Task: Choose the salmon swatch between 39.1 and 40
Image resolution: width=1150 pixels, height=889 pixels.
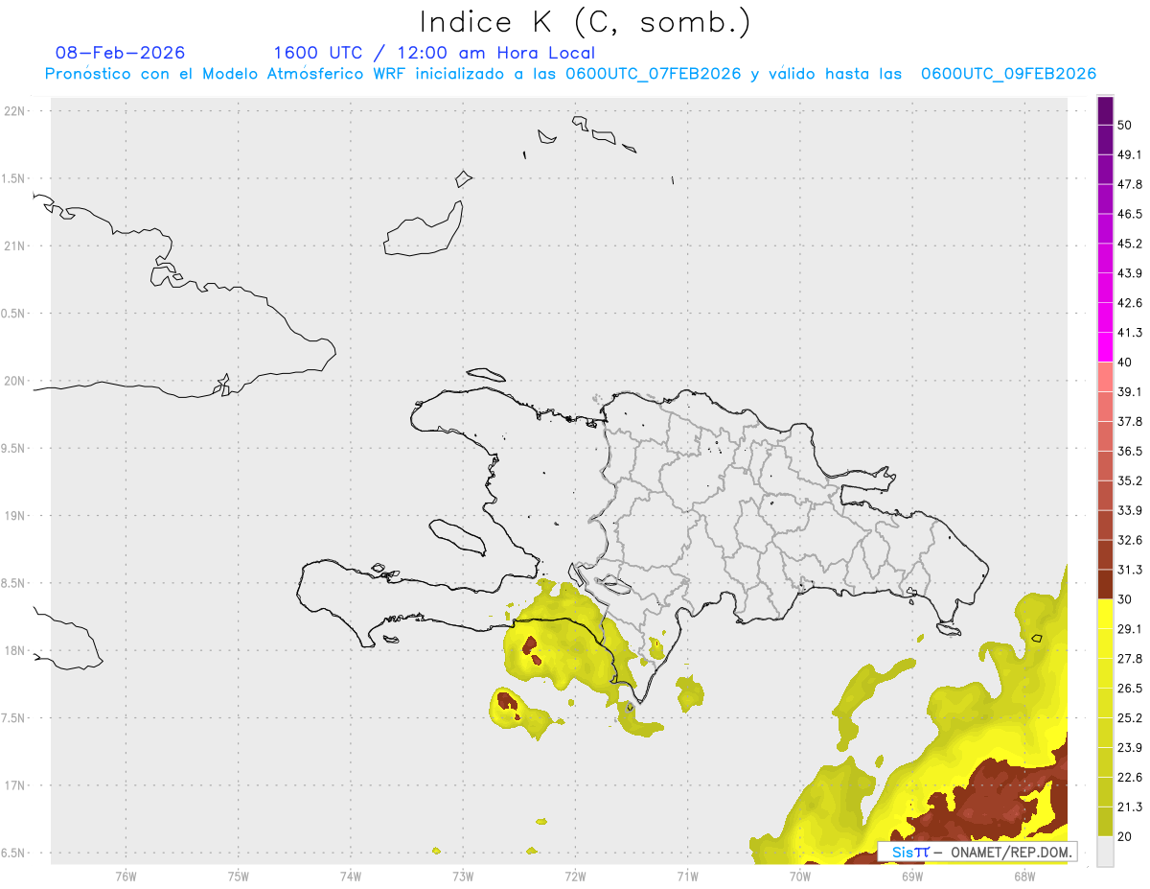Action: (1105, 377)
